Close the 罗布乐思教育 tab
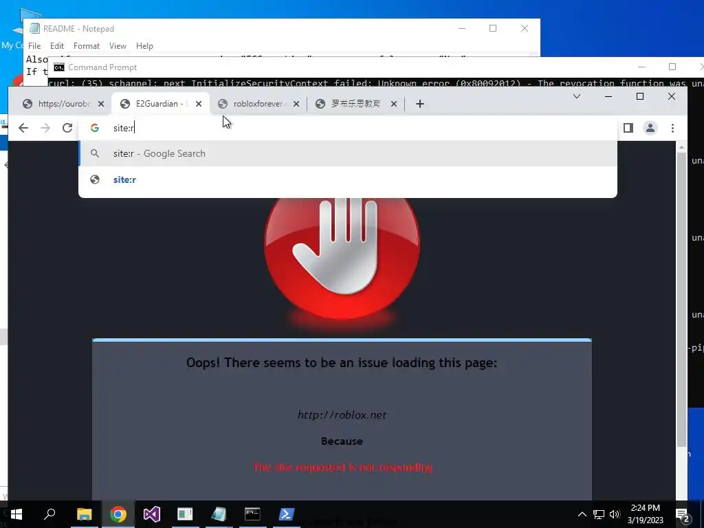The image size is (704, 528). tap(394, 104)
